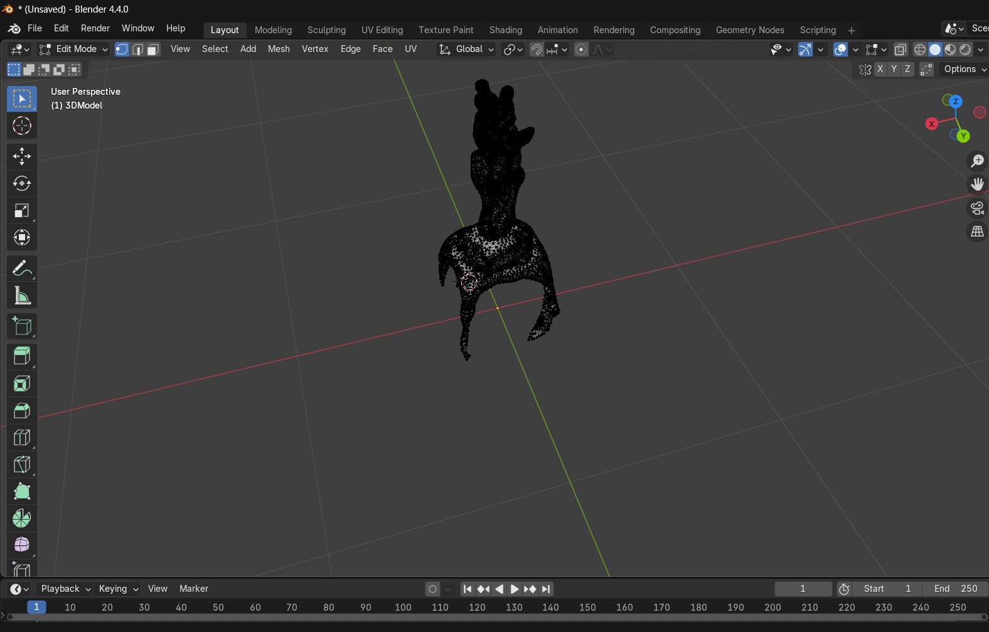
Task: Toggle X axis mirror
Action: tap(880, 70)
